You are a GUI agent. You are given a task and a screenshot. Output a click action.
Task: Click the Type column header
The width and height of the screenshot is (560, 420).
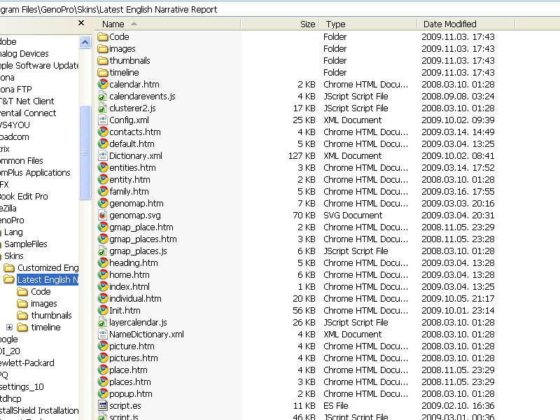pyautogui.click(x=336, y=24)
